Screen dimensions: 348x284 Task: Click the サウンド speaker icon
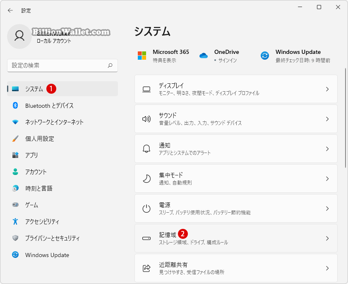coord(146,119)
